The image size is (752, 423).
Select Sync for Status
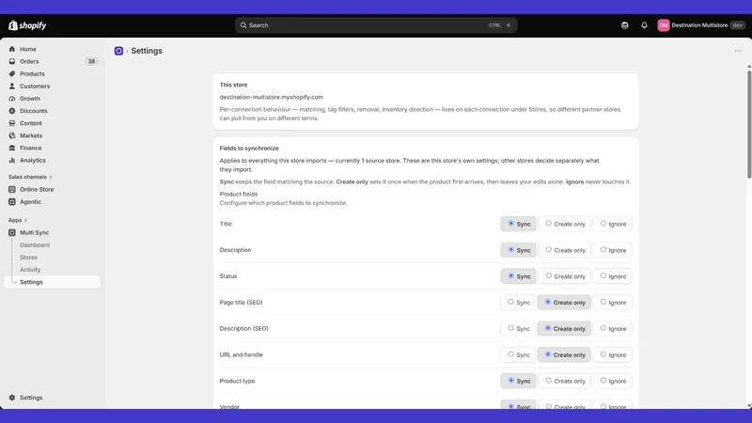(x=518, y=276)
